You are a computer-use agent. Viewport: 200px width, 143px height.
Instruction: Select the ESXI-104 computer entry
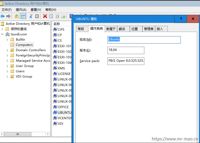pyautogui.click(x=65, y=63)
